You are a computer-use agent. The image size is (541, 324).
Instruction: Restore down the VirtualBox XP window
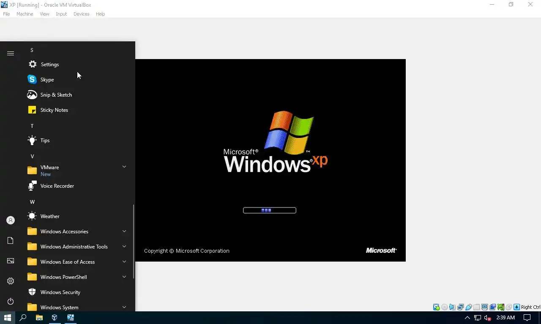click(x=511, y=5)
